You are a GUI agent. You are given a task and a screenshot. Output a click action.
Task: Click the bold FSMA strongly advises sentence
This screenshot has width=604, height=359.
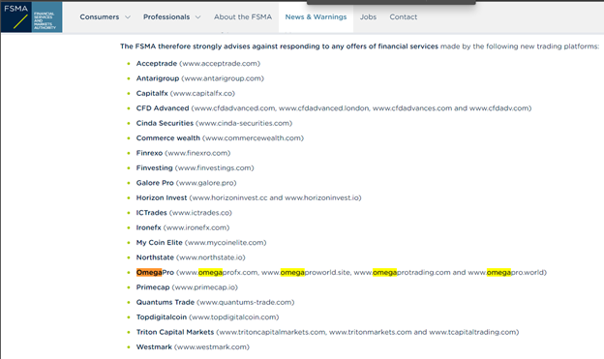[x=279, y=46]
